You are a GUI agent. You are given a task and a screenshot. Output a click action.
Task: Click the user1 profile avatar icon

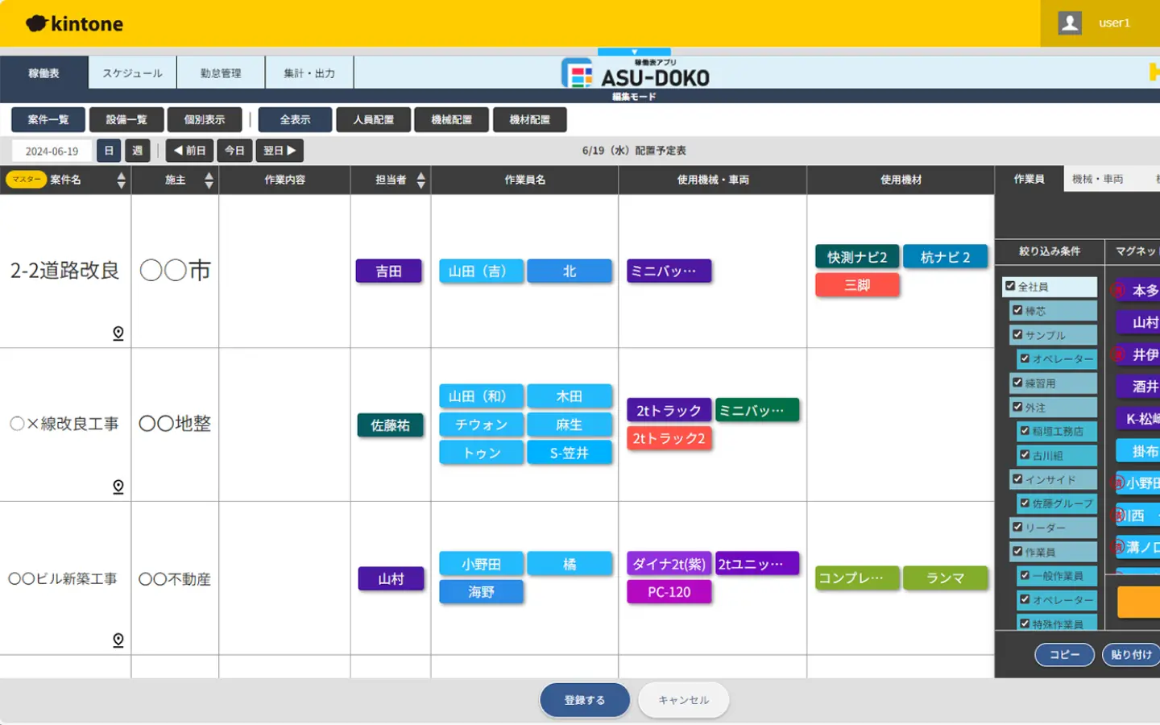[1070, 23]
